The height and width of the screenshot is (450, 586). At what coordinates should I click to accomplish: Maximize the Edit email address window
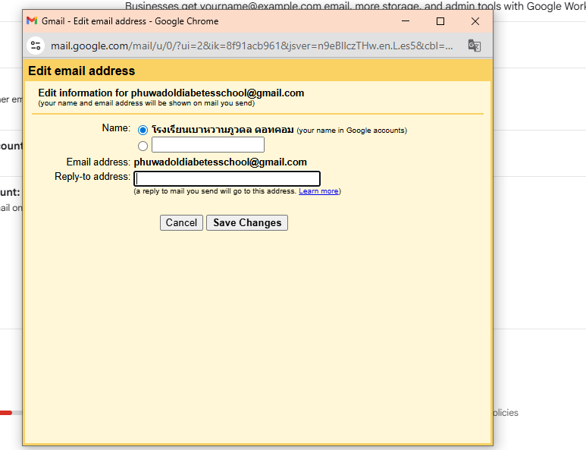[x=440, y=21]
